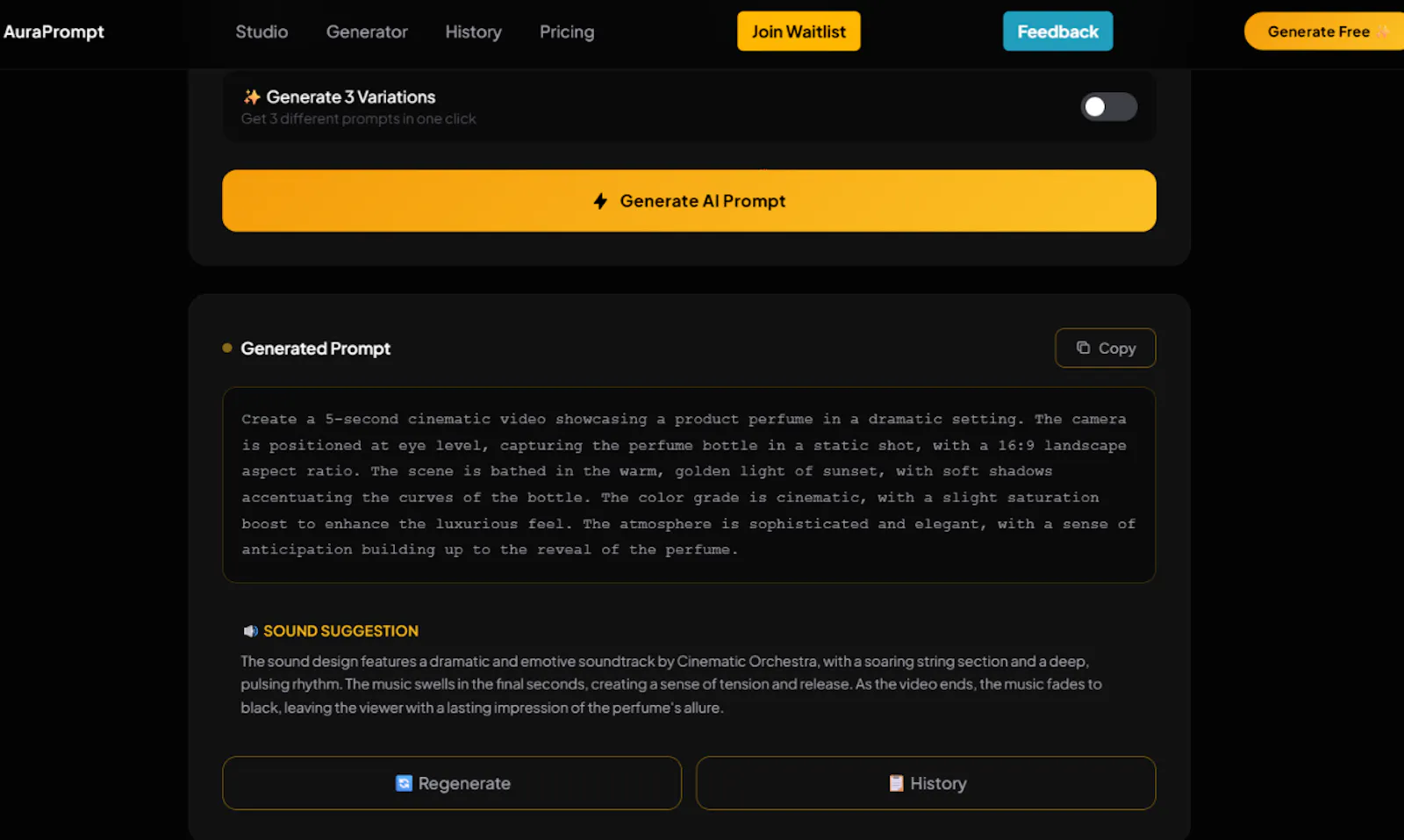1404x840 pixels.
Task: Open the Pricing nav item
Action: [x=567, y=32]
